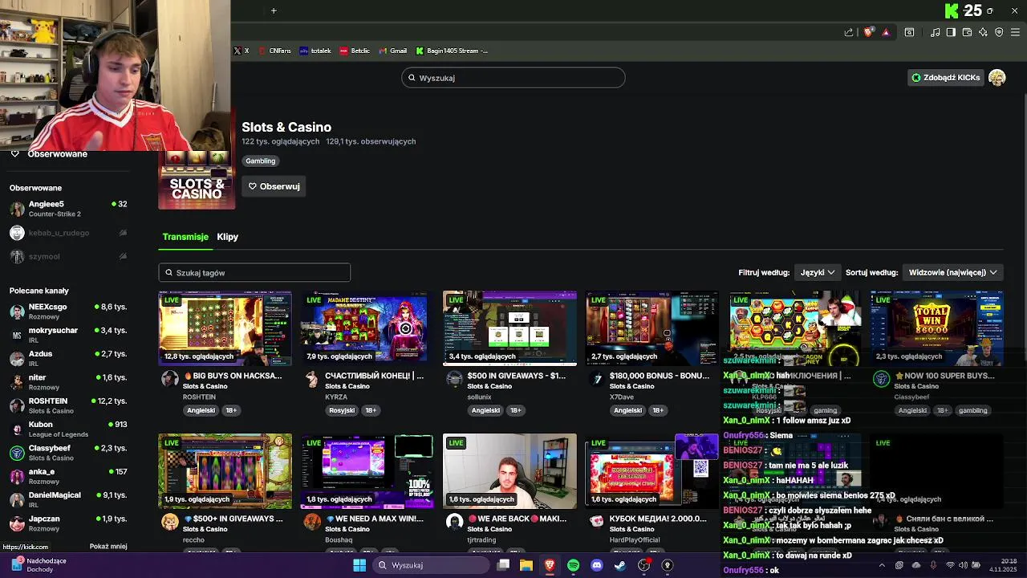
Task: Open kebab_u_rudego offline channel
Action: 68,233
